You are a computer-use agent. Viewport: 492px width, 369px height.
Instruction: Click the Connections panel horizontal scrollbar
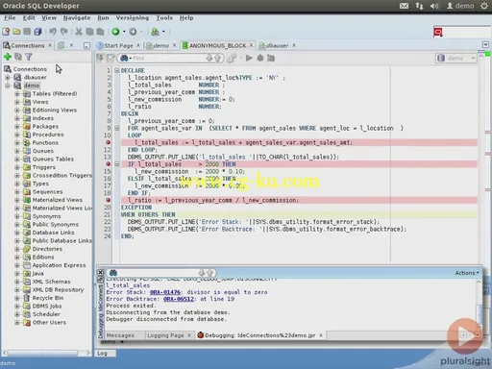[41, 353]
